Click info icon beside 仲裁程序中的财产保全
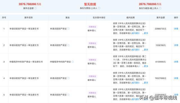This screenshot has width=180, height=103. pos(73,62)
